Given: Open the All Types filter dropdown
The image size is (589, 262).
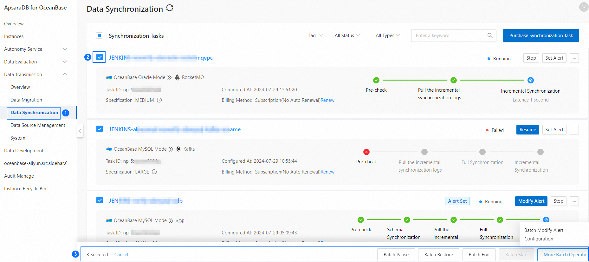Looking at the screenshot, I should point(388,36).
